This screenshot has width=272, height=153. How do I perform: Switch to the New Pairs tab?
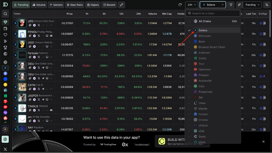(x=75, y=5)
